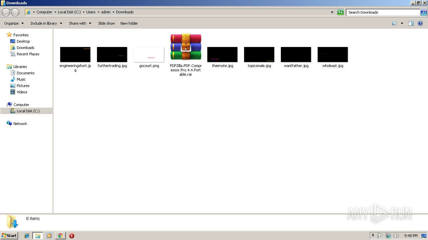
Task: Select furthertrading.jpg thumbnail
Action: (x=112, y=54)
